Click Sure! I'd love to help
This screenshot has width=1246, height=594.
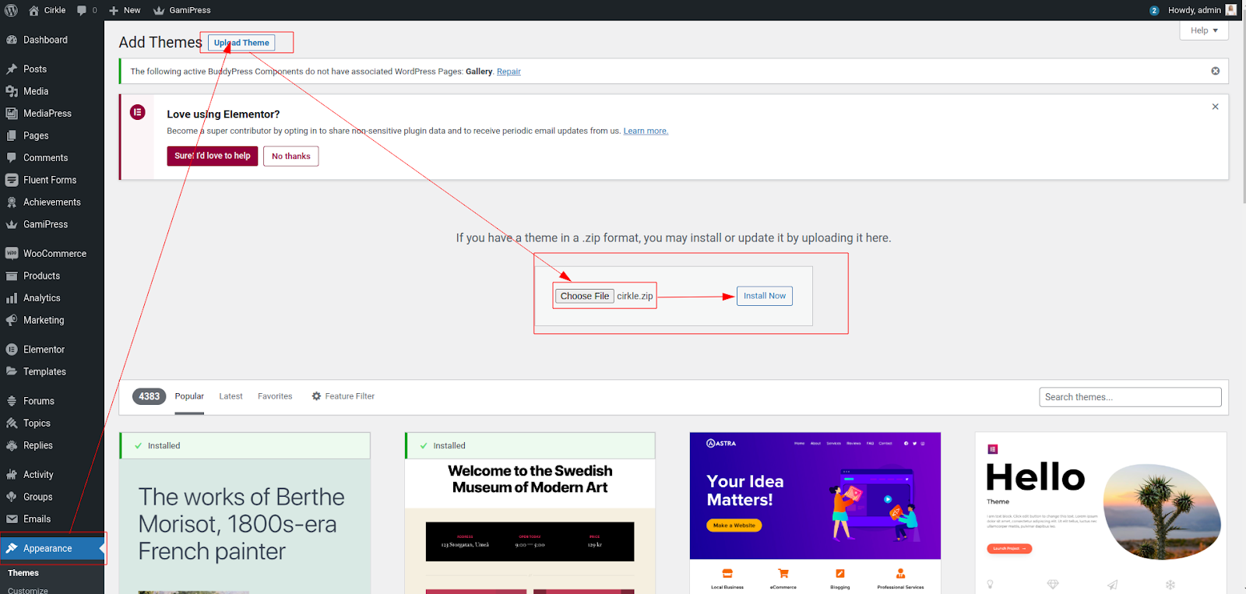(213, 156)
